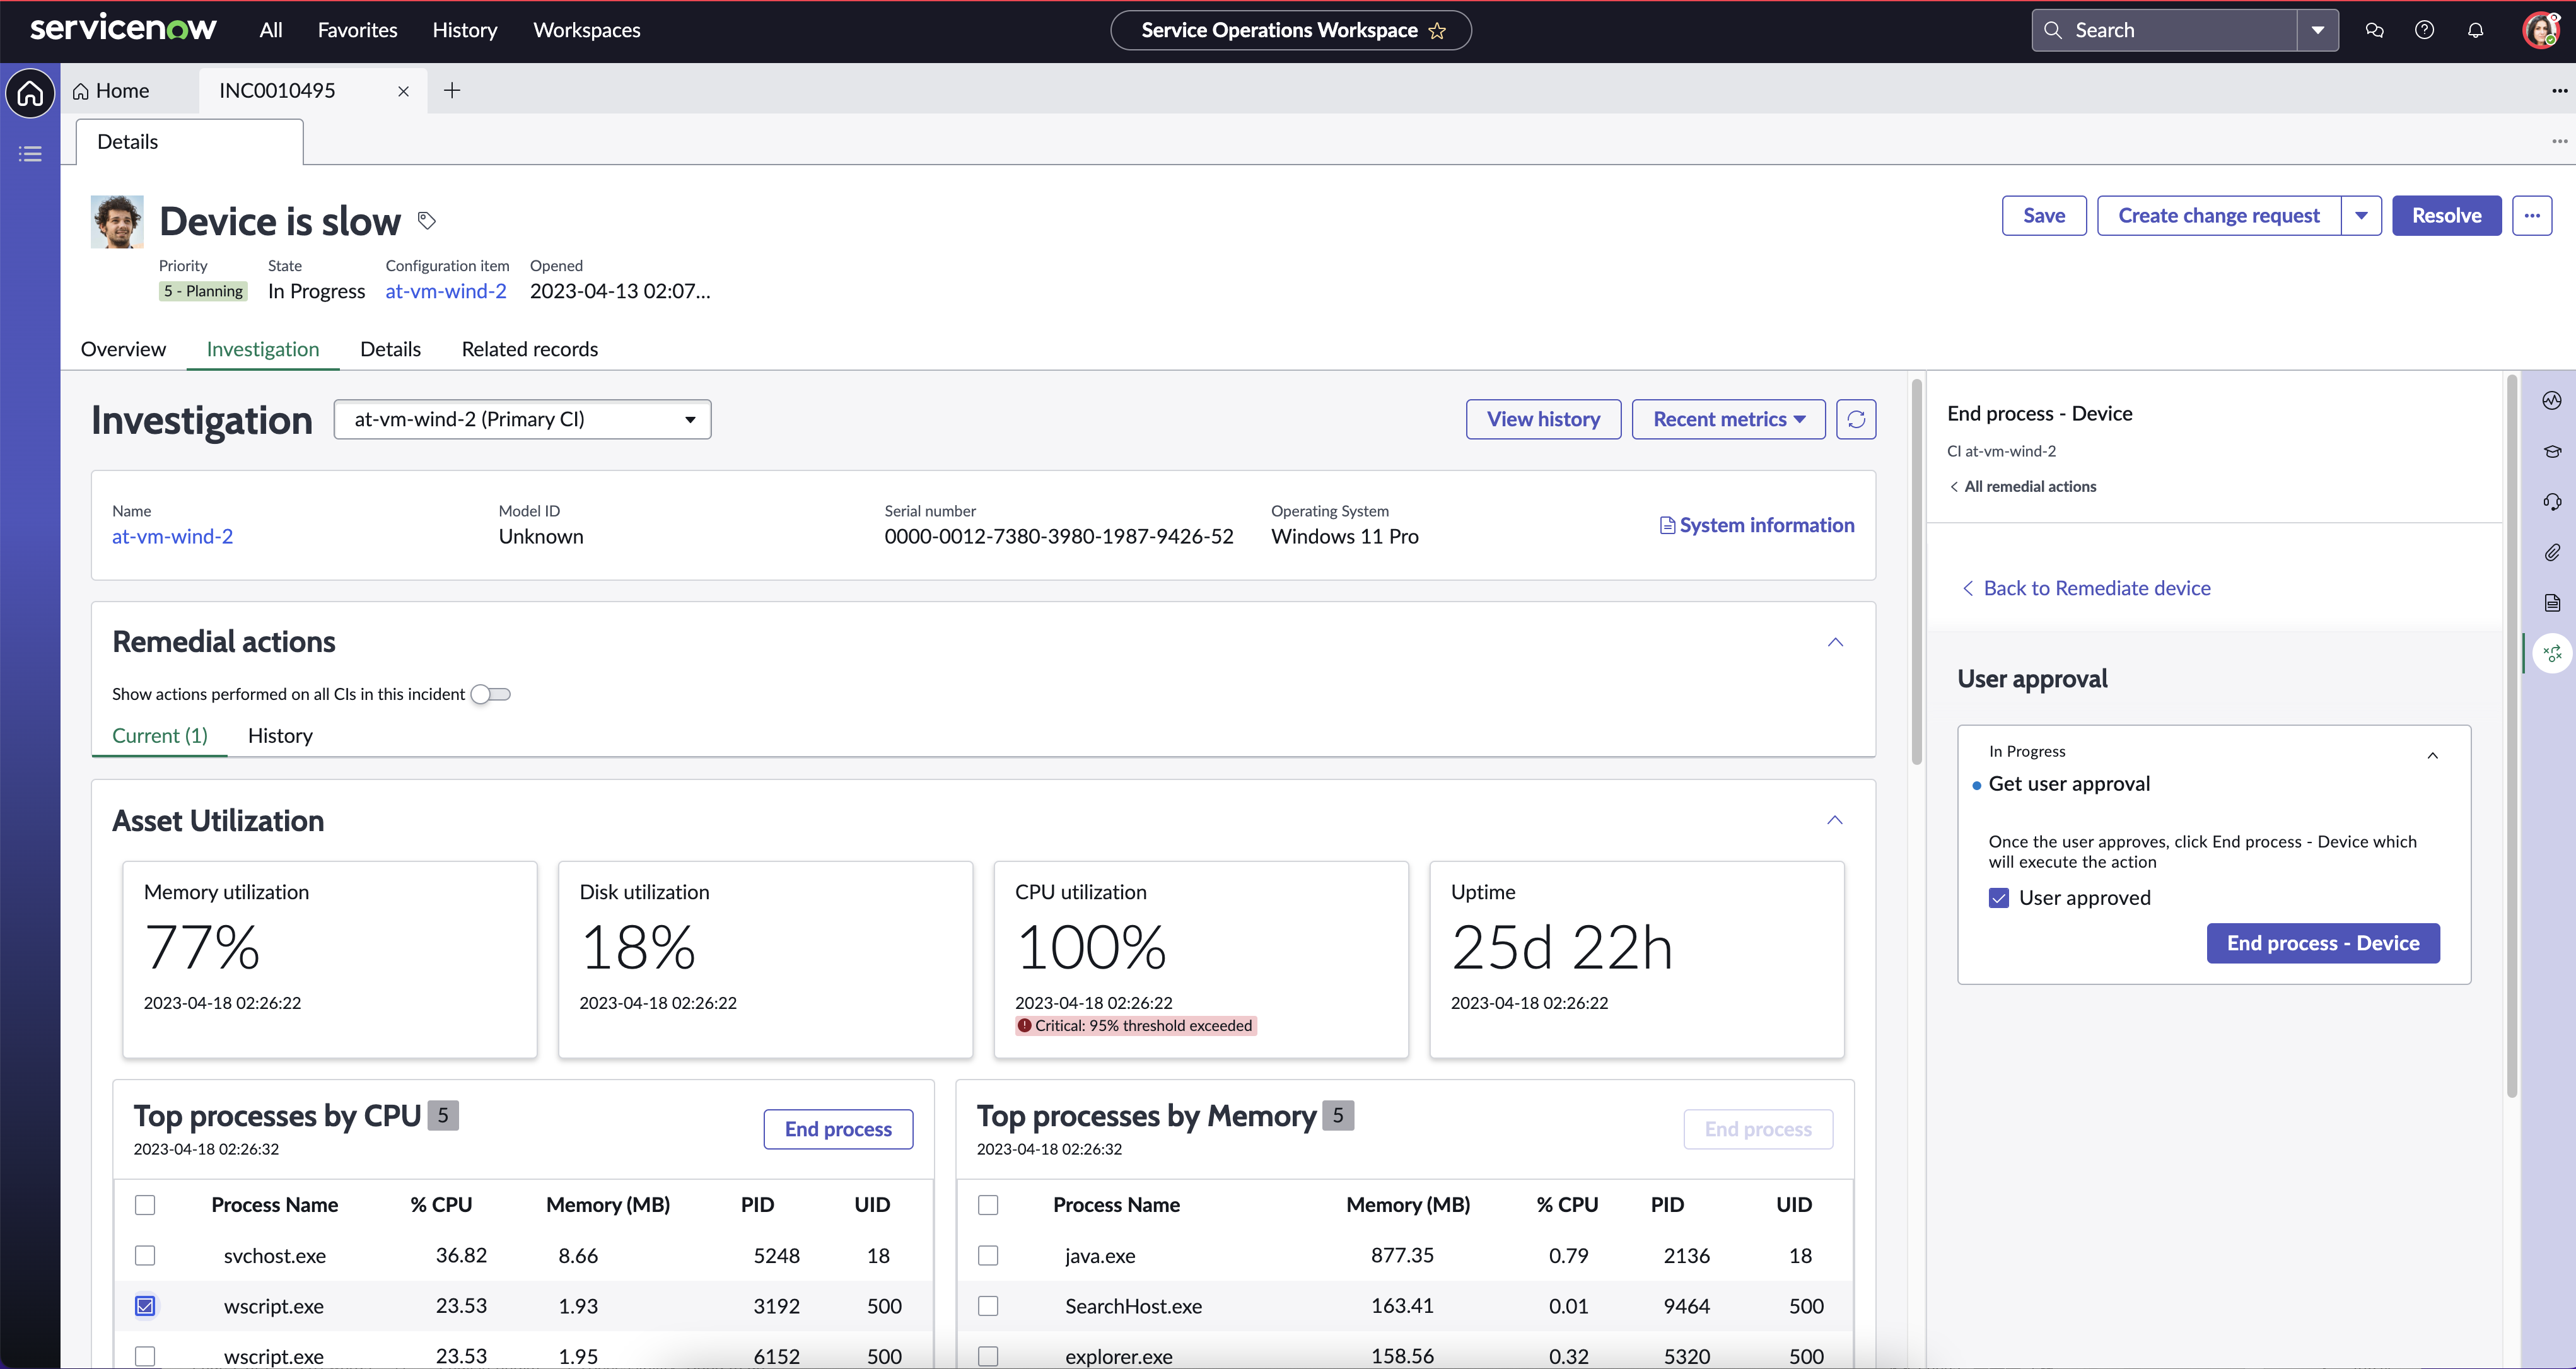2576x1369 pixels.
Task: Click the refresh metrics icon beside Recent metrics
Action: pos(1856,419)
